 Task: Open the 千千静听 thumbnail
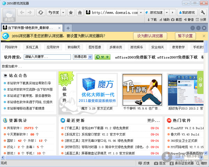[142, 90]
